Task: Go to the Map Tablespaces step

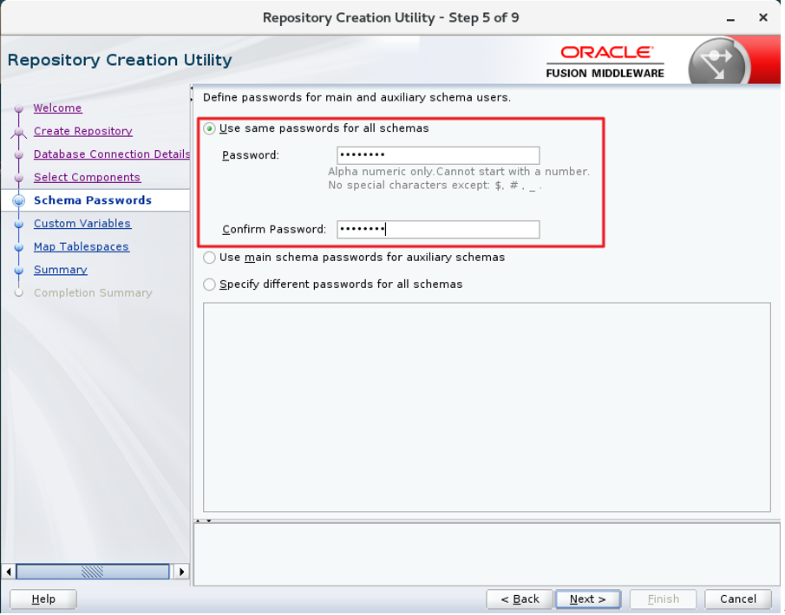Action: (x=82, y=247)
